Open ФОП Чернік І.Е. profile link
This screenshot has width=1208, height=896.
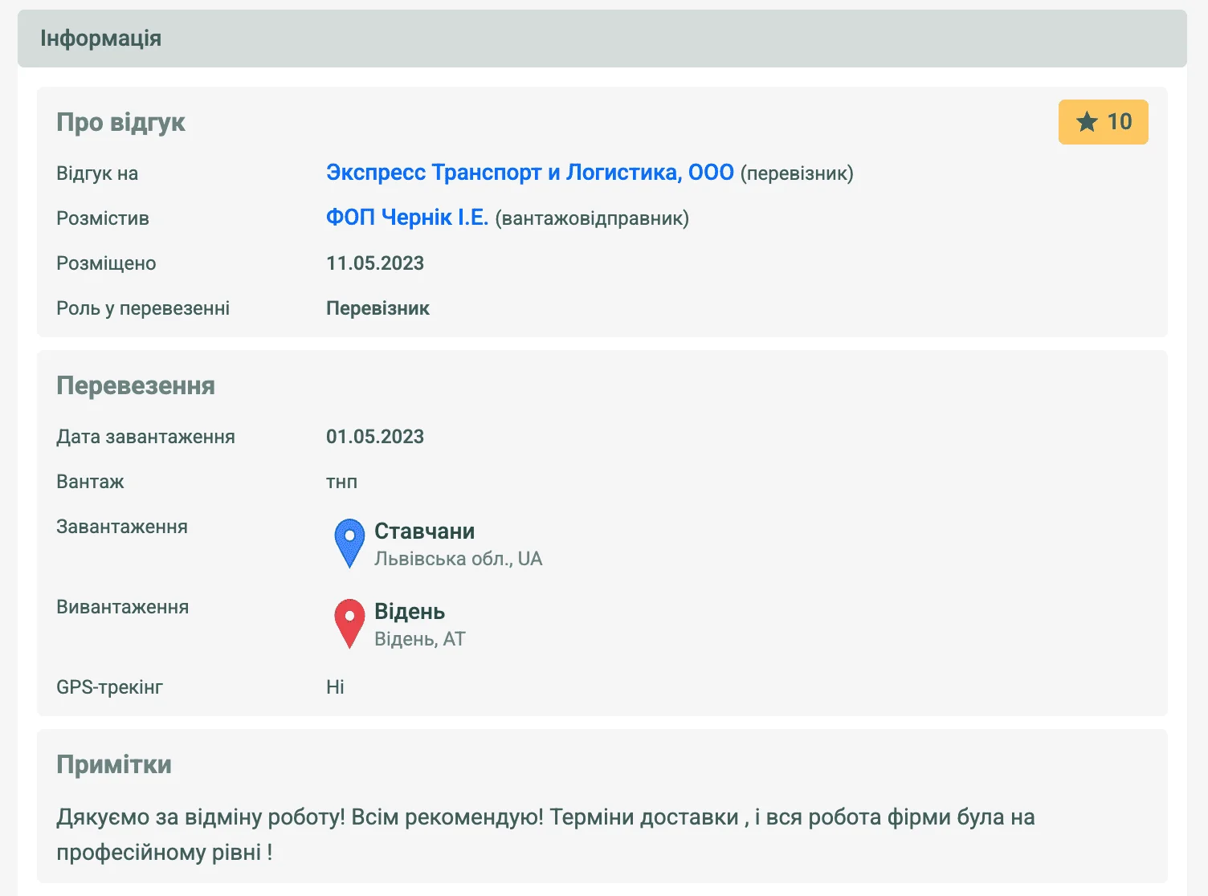point(407,218)
